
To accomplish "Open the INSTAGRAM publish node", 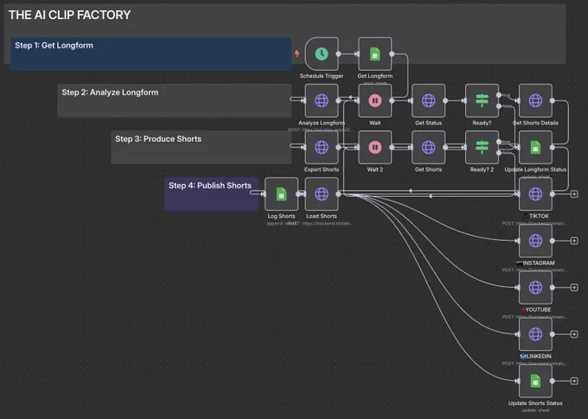I will tap(535, 241).
